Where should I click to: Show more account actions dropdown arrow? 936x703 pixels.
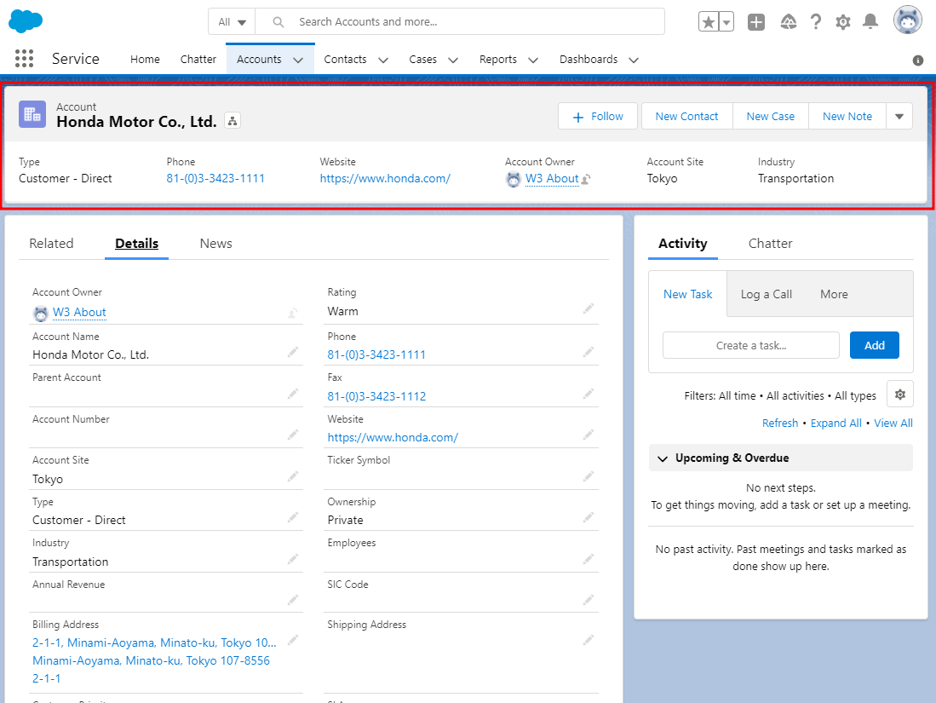coord(899,117)
